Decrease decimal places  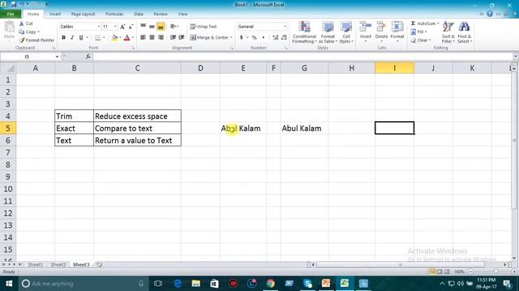click(284, 38)
